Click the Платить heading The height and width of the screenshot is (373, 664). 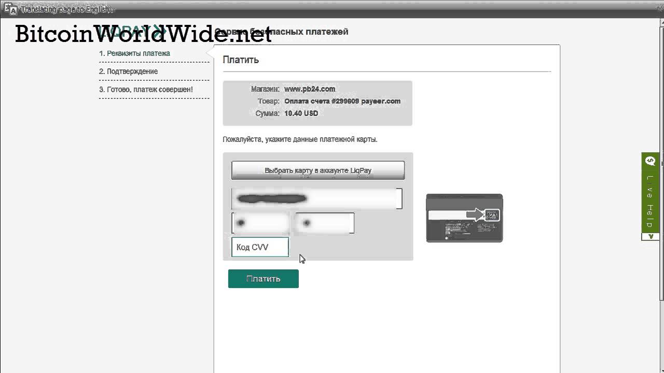[241, 60]
